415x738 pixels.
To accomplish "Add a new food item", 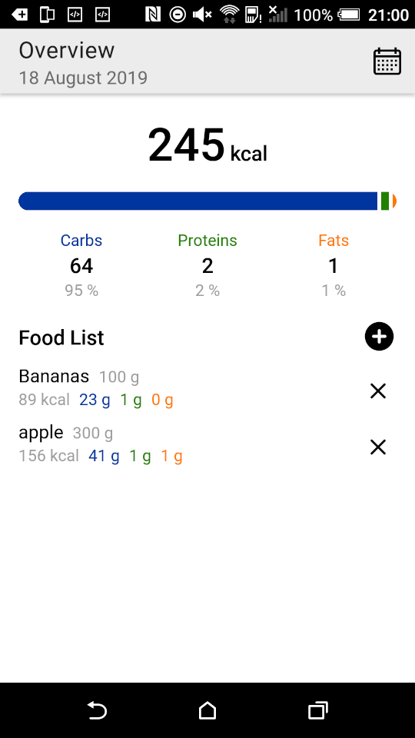I will tap(379, 337).
